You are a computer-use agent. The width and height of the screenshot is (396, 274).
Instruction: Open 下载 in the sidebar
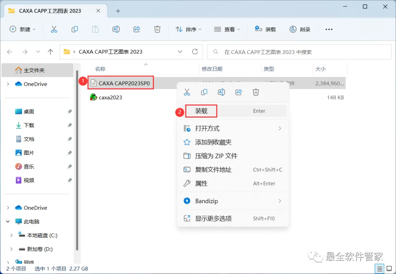(x=29, y=125)
